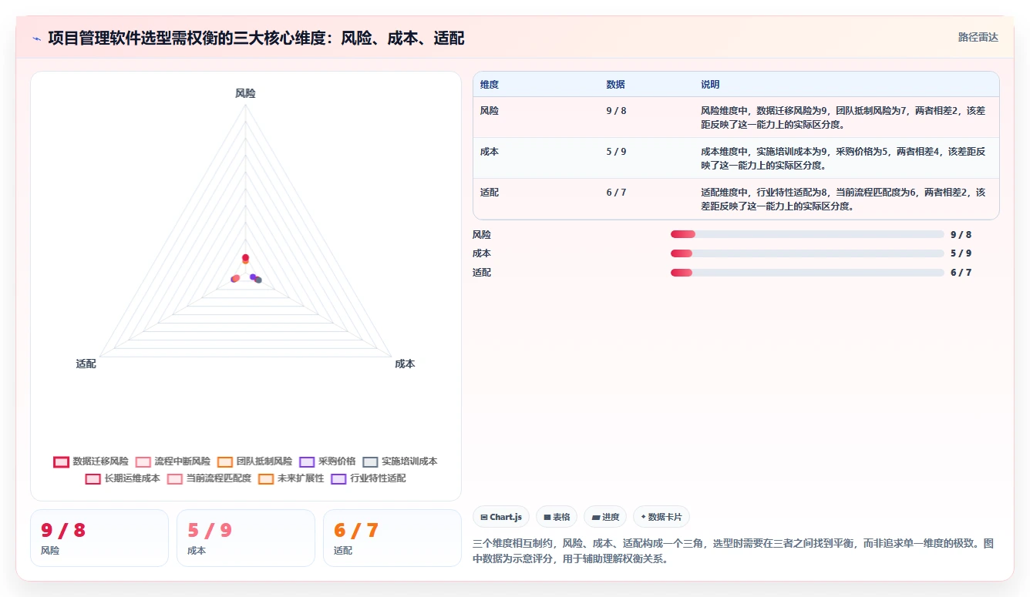This screenshot has width=1030, height=597.
Task: Toggle the 长期运维成本 legend item
Action: coord(123,478)
